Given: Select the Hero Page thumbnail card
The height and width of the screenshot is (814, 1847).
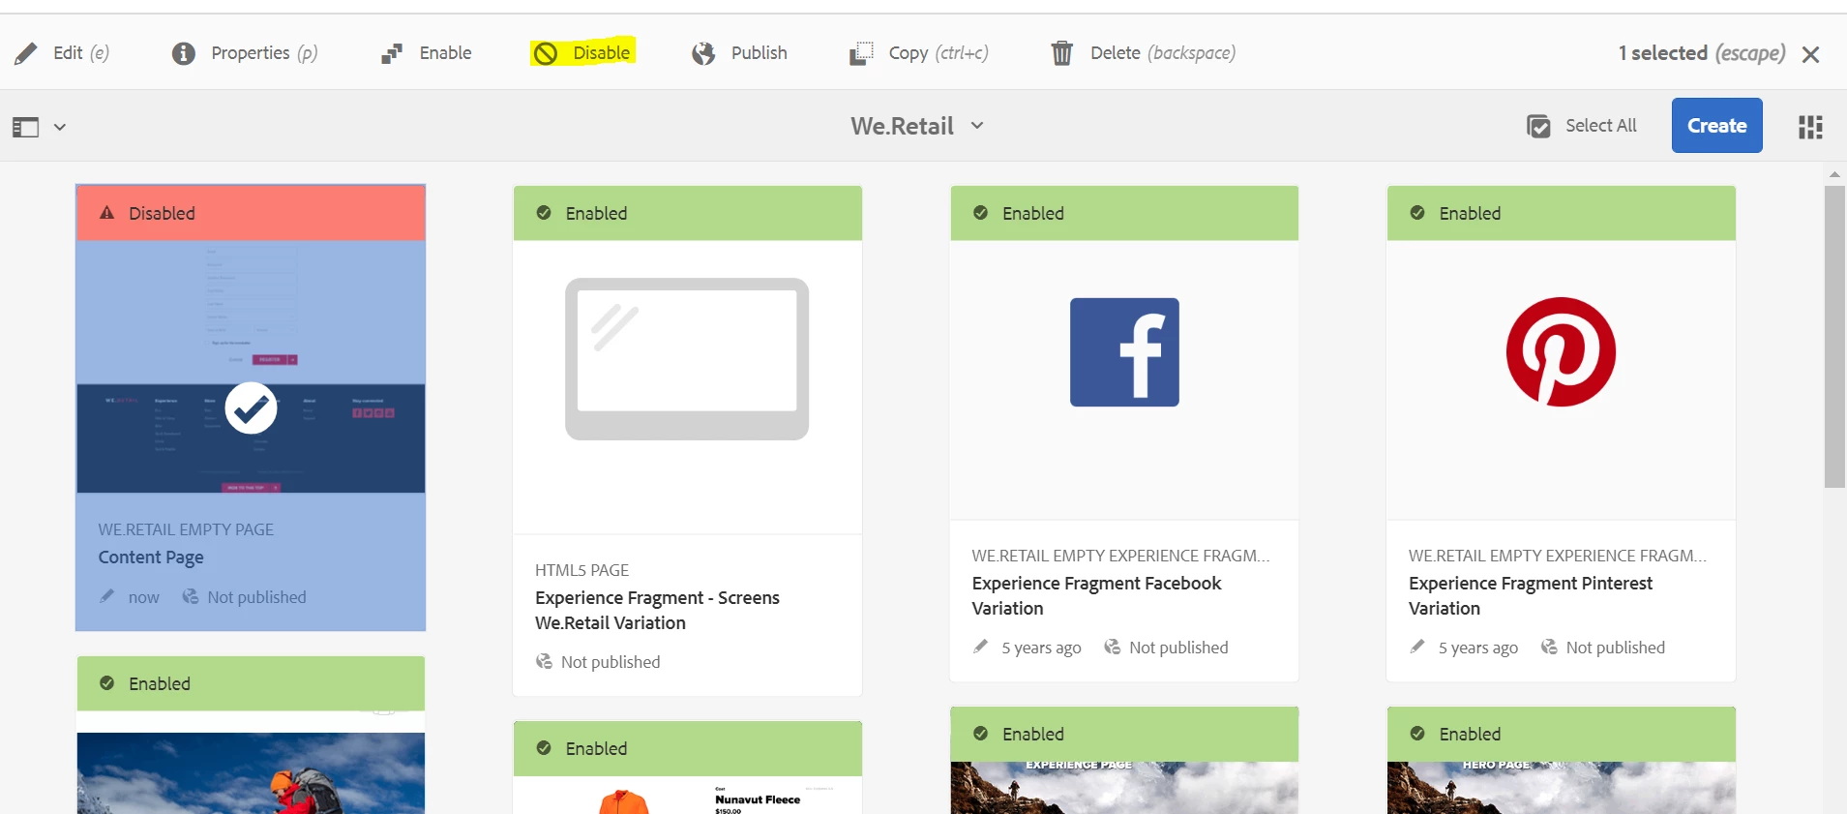Looking at the screenshot, I should [x=1561, y=788].
